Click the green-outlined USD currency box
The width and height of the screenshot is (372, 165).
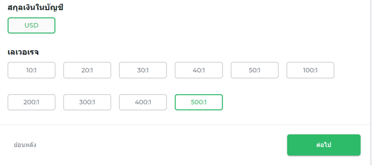(x=31, y=25)
